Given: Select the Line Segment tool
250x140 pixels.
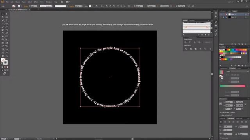Looking at the screenshot, I should 3,24.
